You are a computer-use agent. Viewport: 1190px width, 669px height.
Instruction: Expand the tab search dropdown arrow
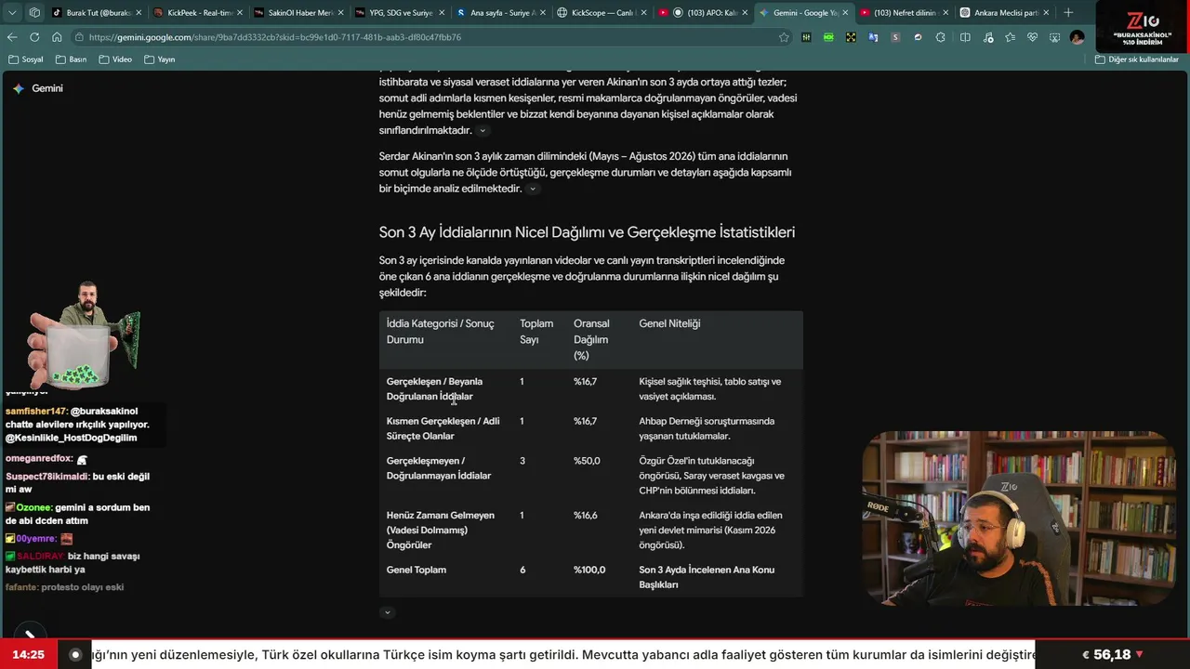11,13
